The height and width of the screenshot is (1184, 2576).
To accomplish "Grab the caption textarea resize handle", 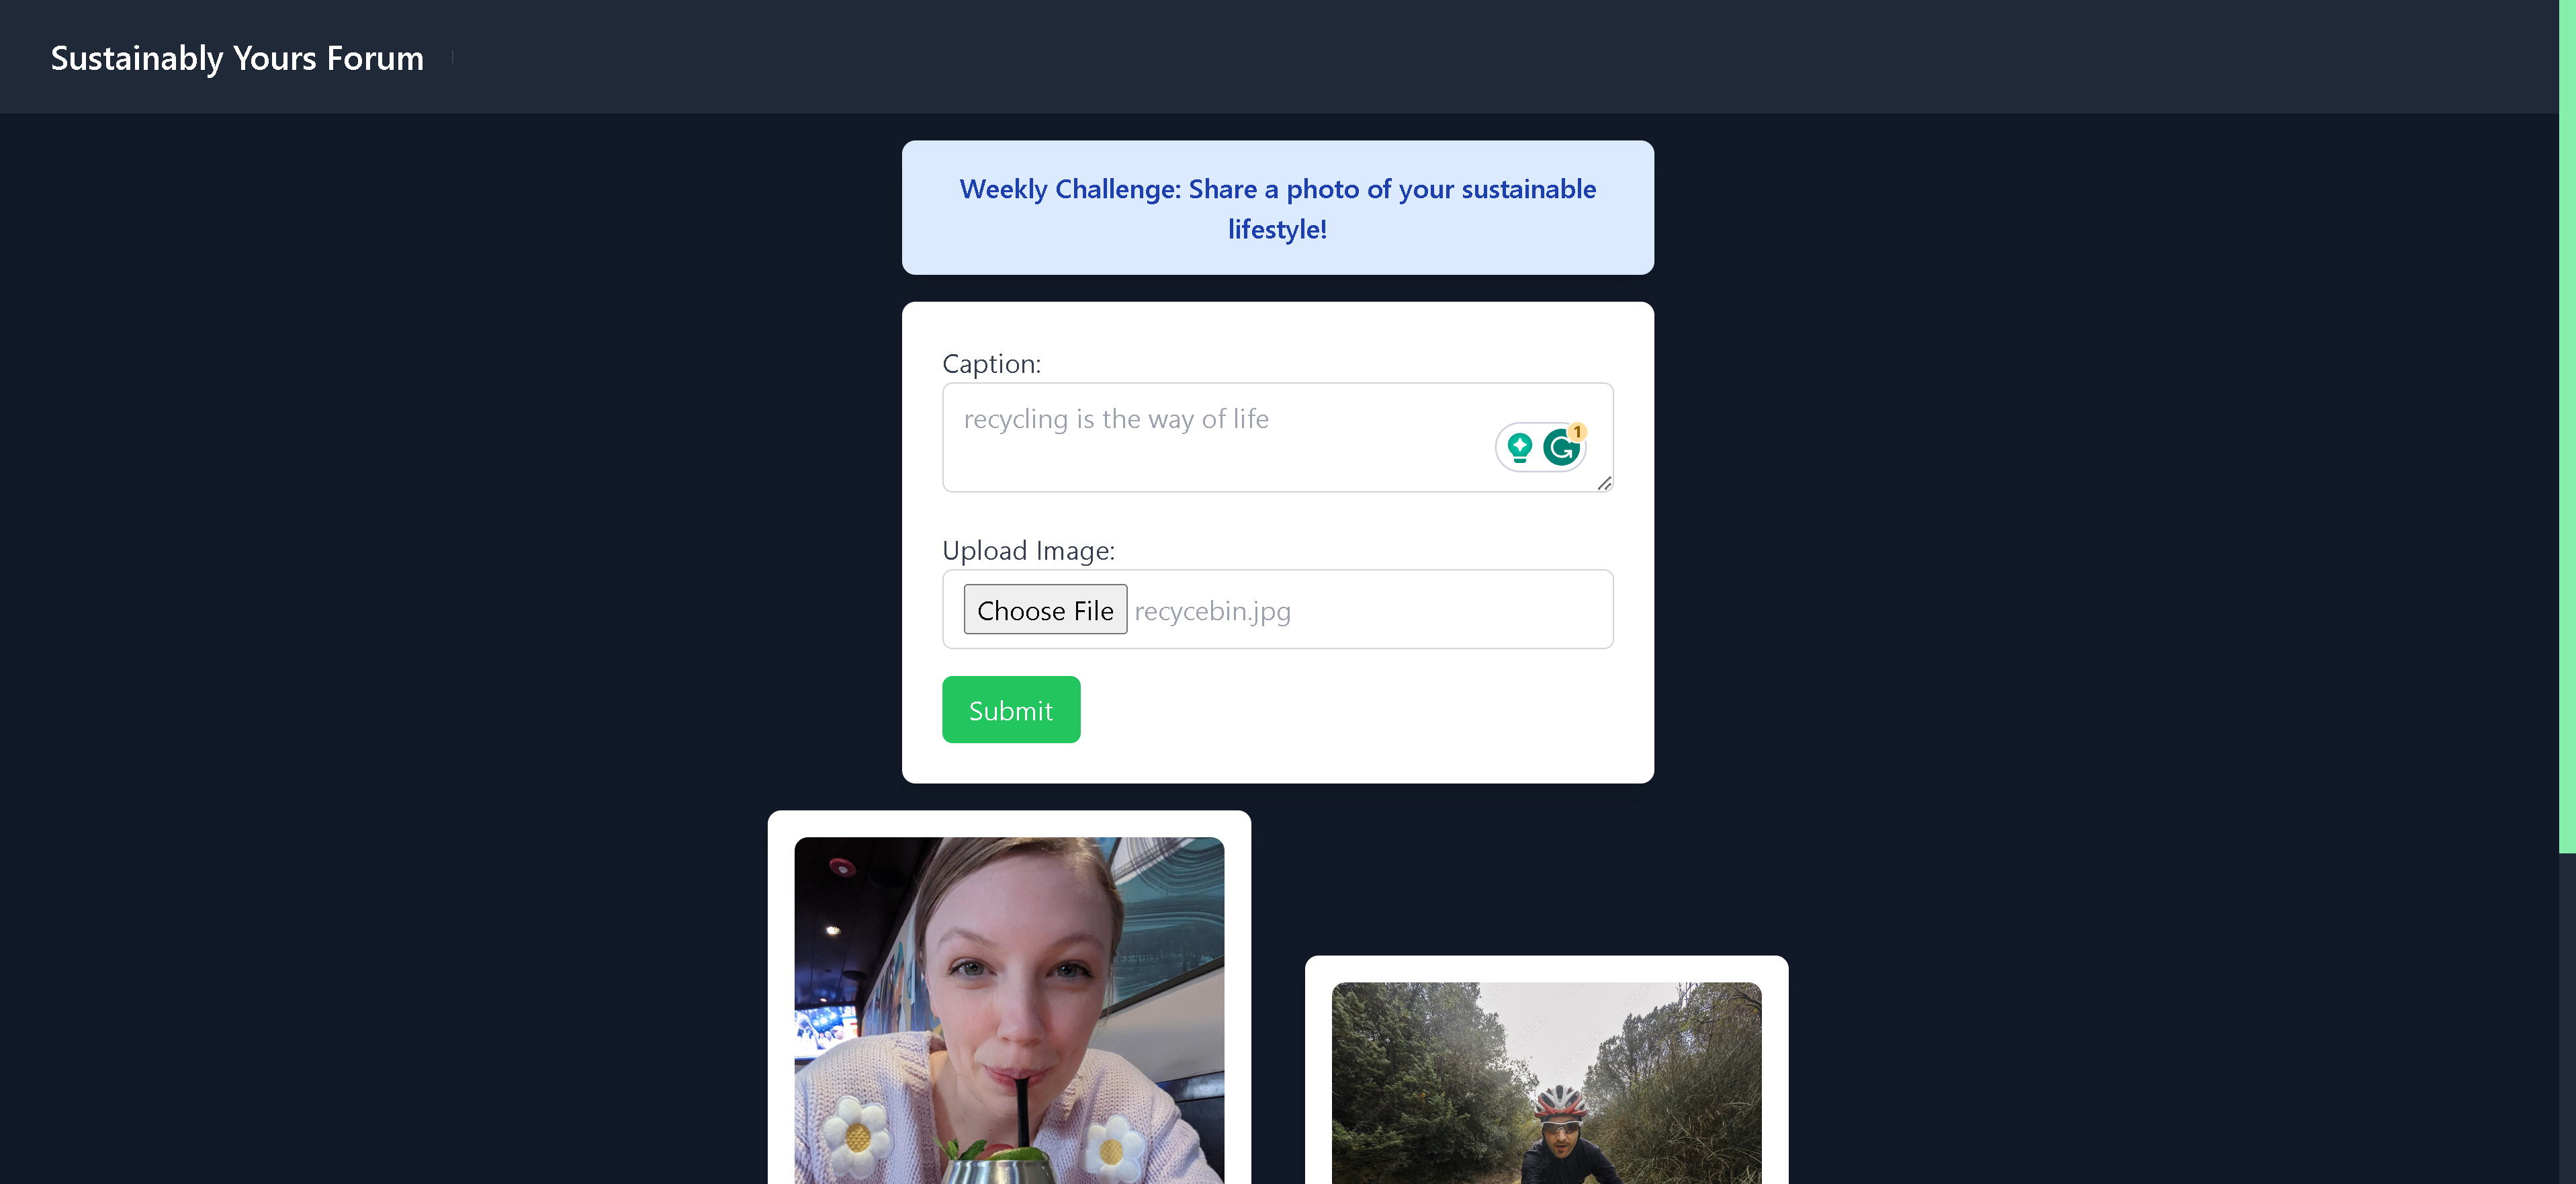I will pos(1604,483).
